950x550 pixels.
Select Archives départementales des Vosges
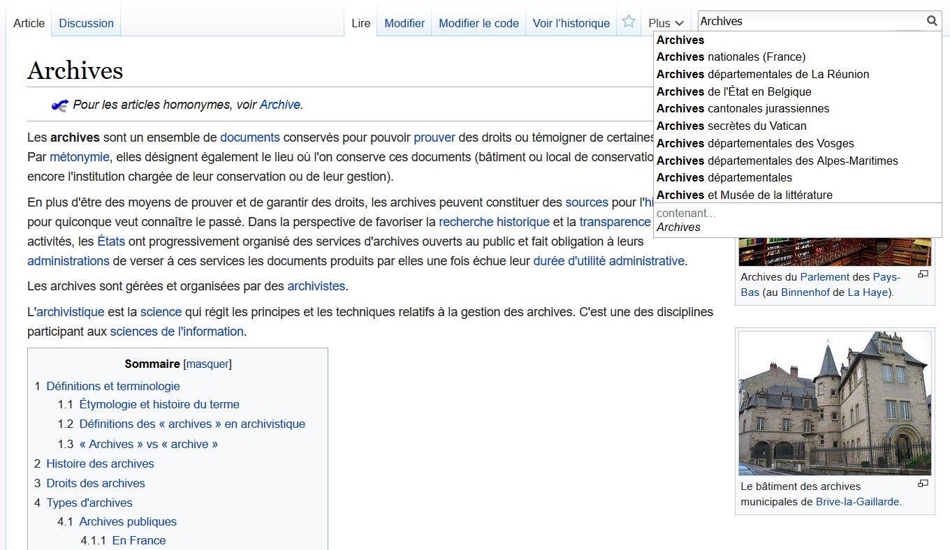coord(798,143)
